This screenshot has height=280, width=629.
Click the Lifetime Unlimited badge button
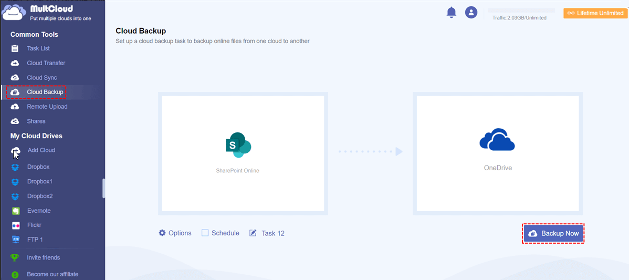[595, 13]
